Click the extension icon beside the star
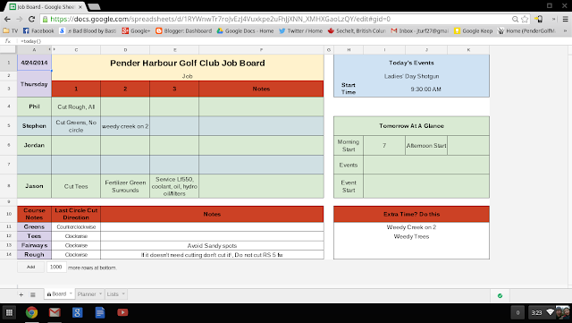 538,19
